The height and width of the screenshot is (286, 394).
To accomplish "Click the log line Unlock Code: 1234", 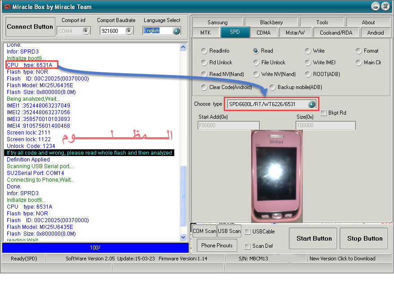I will (x=31, y=146).
